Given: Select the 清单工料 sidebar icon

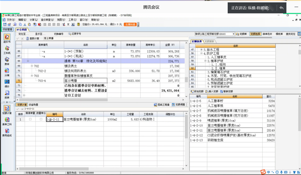Looking at the screenshot, I should [x=7, y=121].
